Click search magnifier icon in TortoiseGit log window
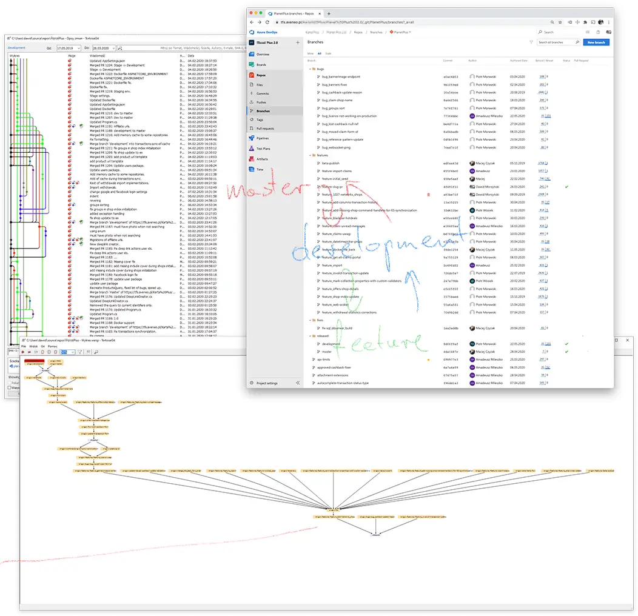 (120, 48)
